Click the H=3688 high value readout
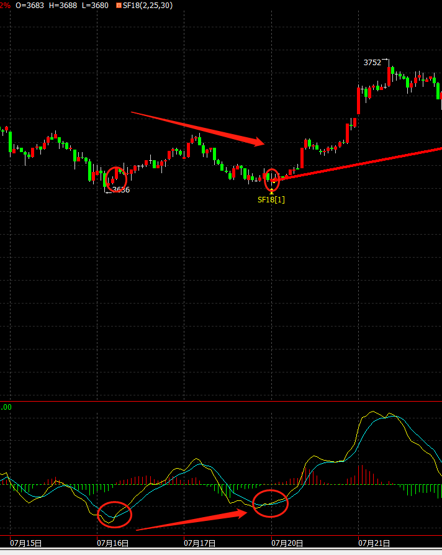This screenshot has height=555, width=442. tap(63, 6)
